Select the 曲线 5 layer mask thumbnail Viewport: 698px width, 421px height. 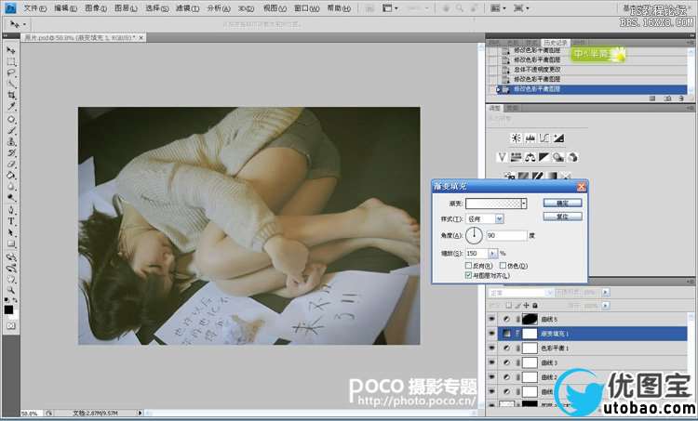[530, 319]
